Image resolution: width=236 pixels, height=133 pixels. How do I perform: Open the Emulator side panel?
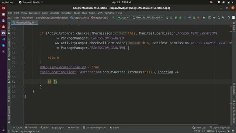[x=234, y=89]
